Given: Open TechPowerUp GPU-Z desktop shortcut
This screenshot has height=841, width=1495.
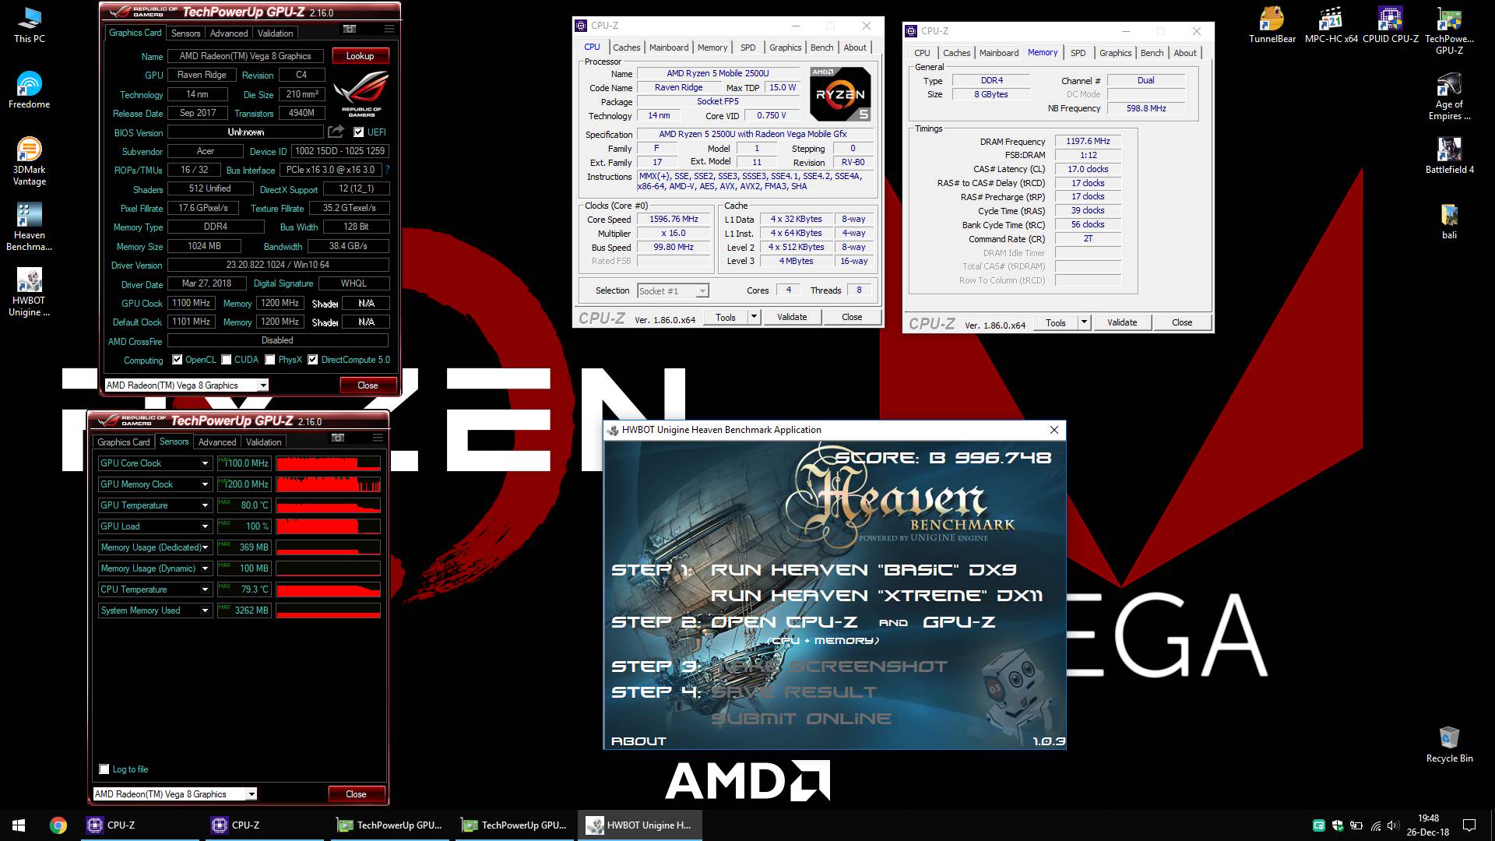Looking at the screenshot, I should [x=1449, y=30].
